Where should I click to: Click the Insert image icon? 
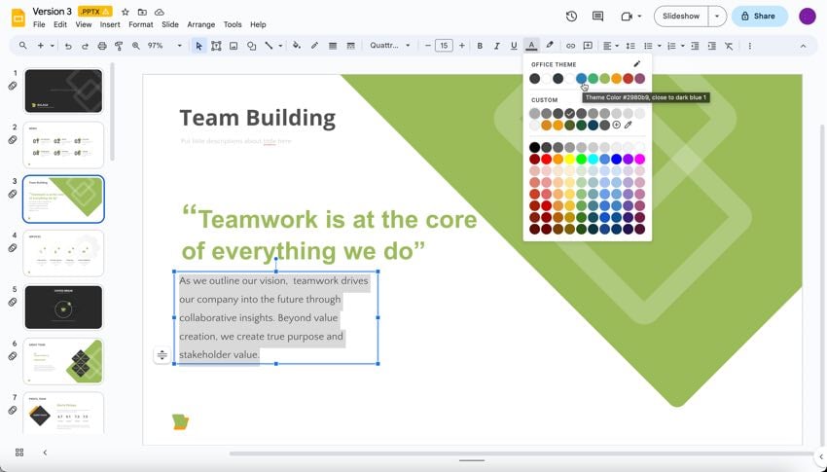pyautogui.click(x=234, y=46)
